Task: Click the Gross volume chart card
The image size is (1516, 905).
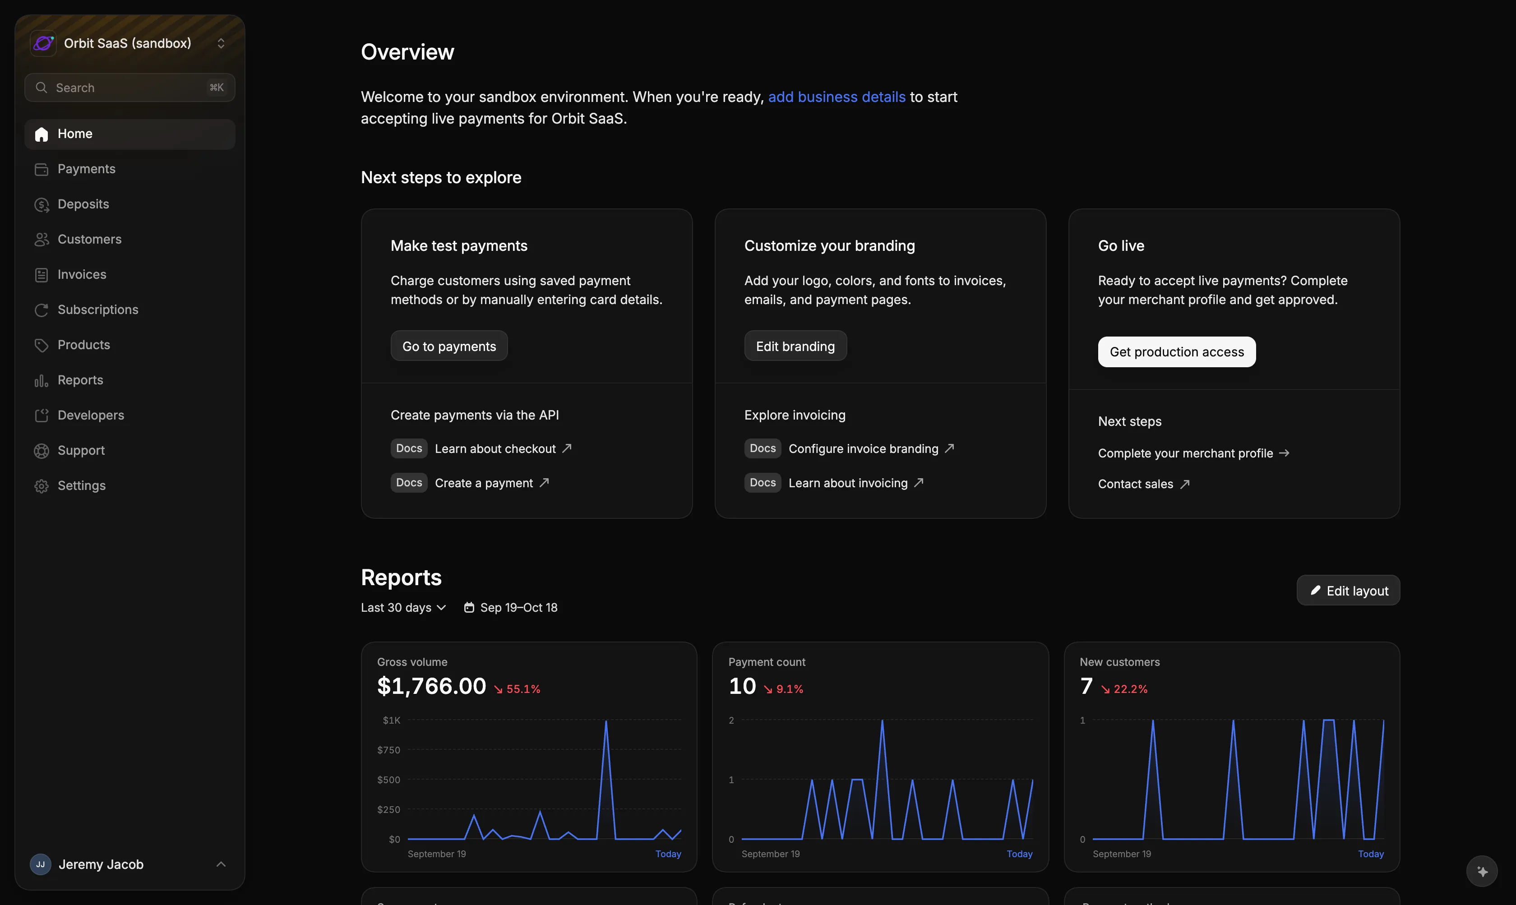Action: point(529,757)
